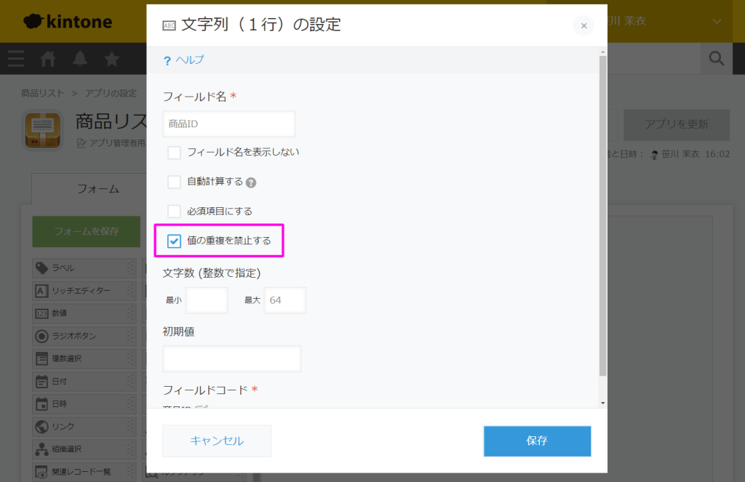Click the フィールドコード label
This screenshot has height=482, width=745.
[x=205, y=390]
